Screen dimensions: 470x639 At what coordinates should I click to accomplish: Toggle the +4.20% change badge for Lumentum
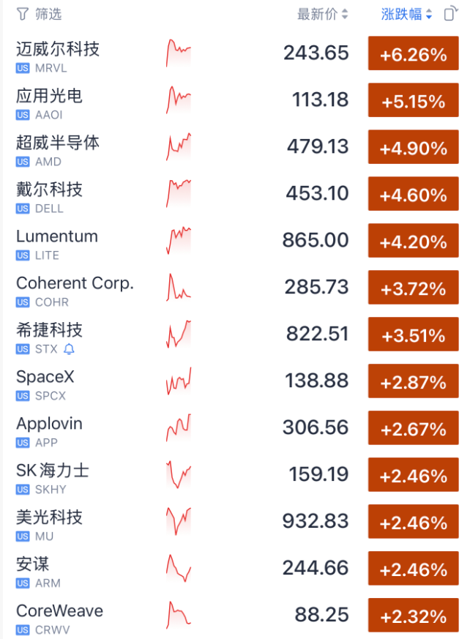(414, 240)
